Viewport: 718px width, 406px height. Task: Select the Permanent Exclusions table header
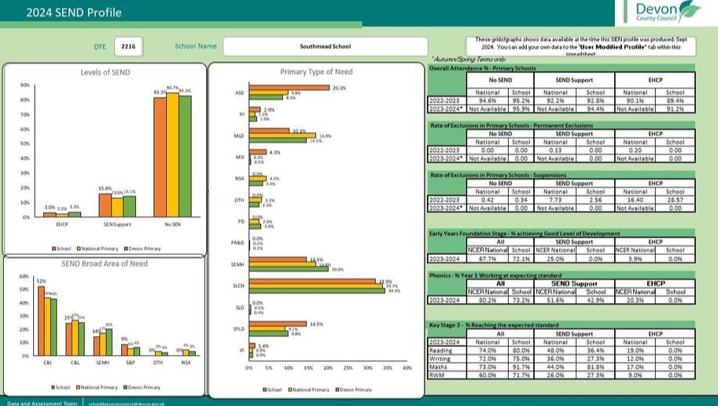511,125
